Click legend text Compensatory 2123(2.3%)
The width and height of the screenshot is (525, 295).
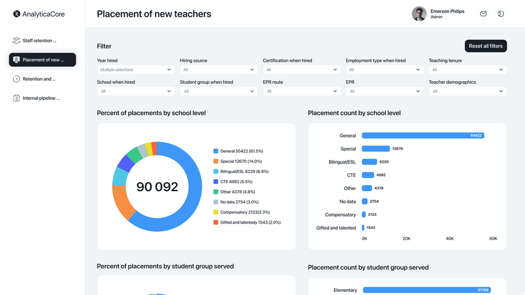245,212
